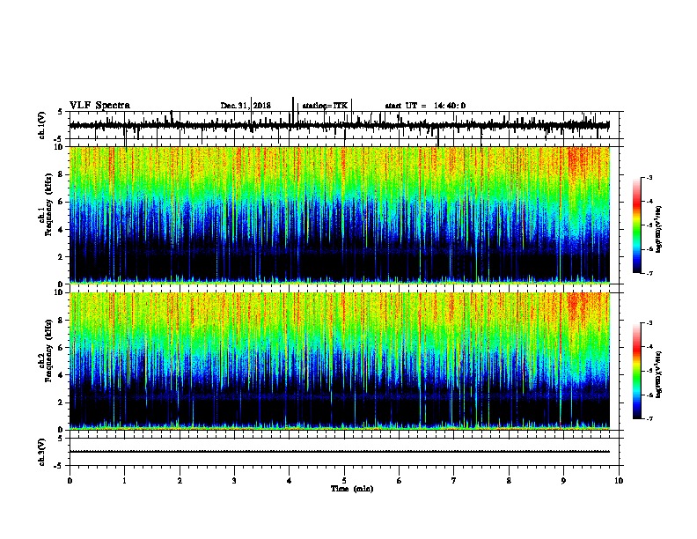Click the ch.1 color scale log(PSD) caption

pos(659,230)
